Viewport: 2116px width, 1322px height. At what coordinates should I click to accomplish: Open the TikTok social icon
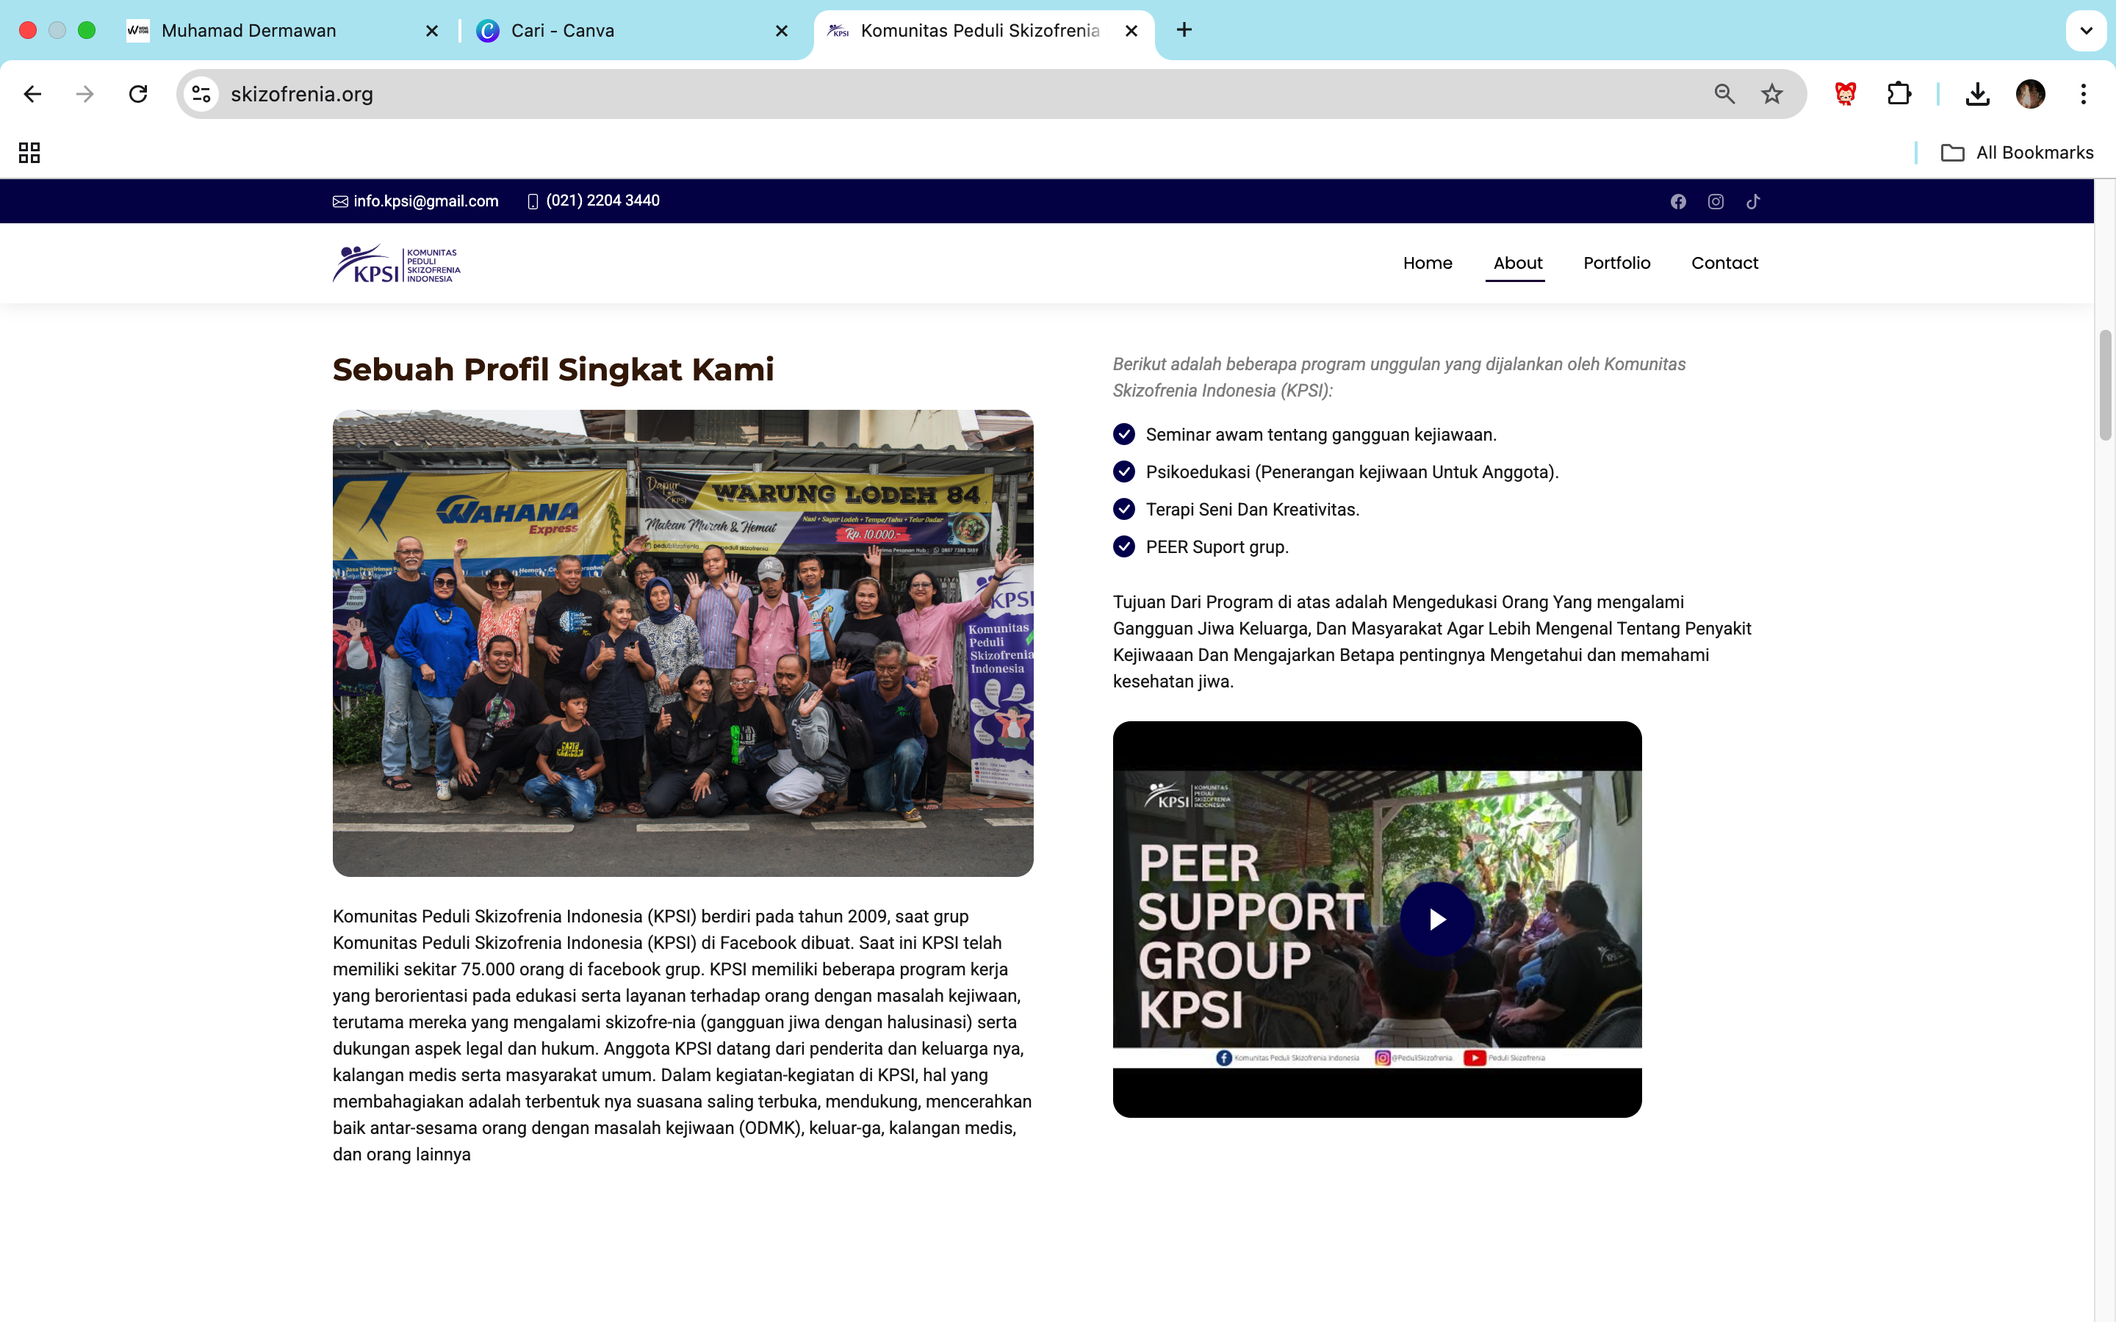[1753, 202]
